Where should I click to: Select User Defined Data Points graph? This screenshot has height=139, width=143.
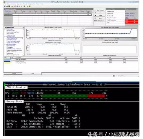pos(13,32)
